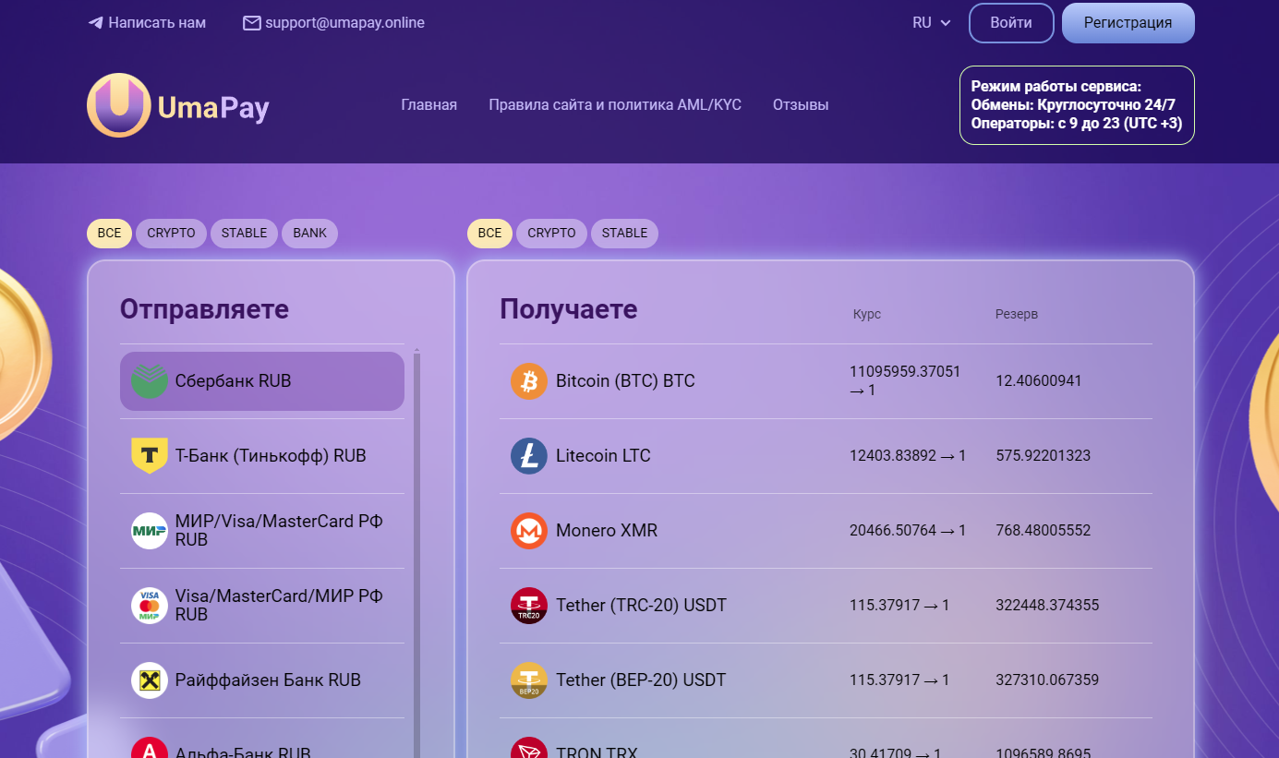This screenshot has width=1279, height=758.
Task: Choose Tether (BEP-20) USDT to receive
Action: (x=826, y=680)
